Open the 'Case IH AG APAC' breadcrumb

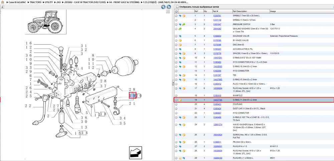point(17,2)
